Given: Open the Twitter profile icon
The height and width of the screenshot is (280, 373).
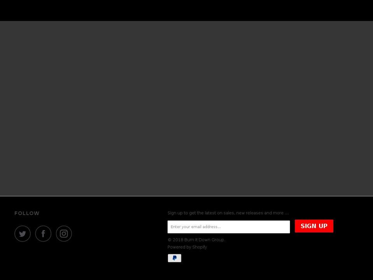Looking at the screenshot, I should coord(23,234).
